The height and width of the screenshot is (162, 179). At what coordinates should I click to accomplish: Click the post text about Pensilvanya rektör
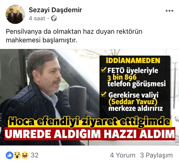pyautogui.click(x=74, y=36)
